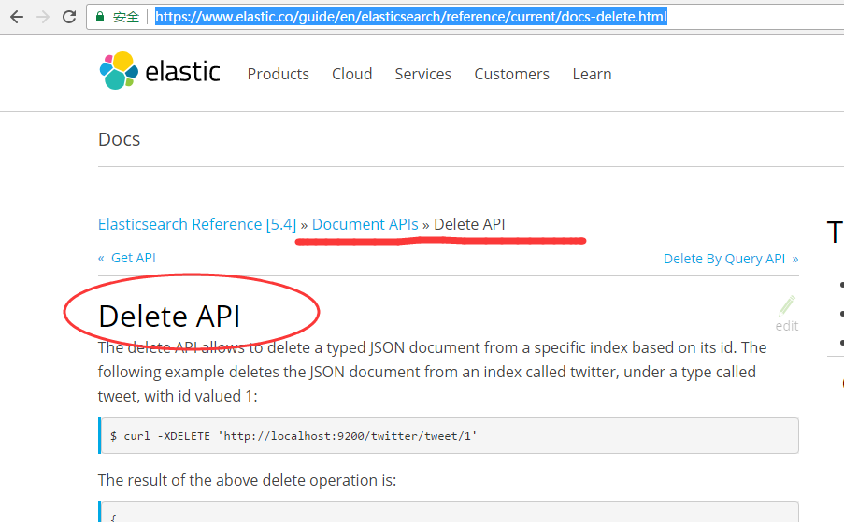This screenshot has width=844, height=522.
Task: Click the 安全 secure label
Action: [126, 17]
